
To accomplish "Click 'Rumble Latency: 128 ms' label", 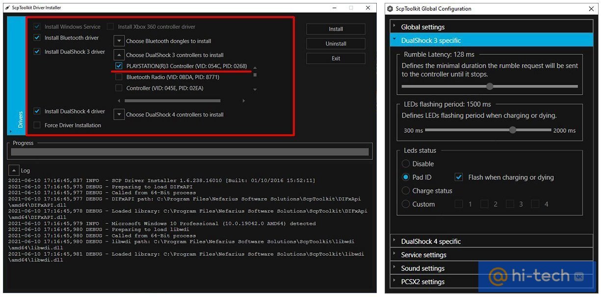I will (x=439, y=54).
